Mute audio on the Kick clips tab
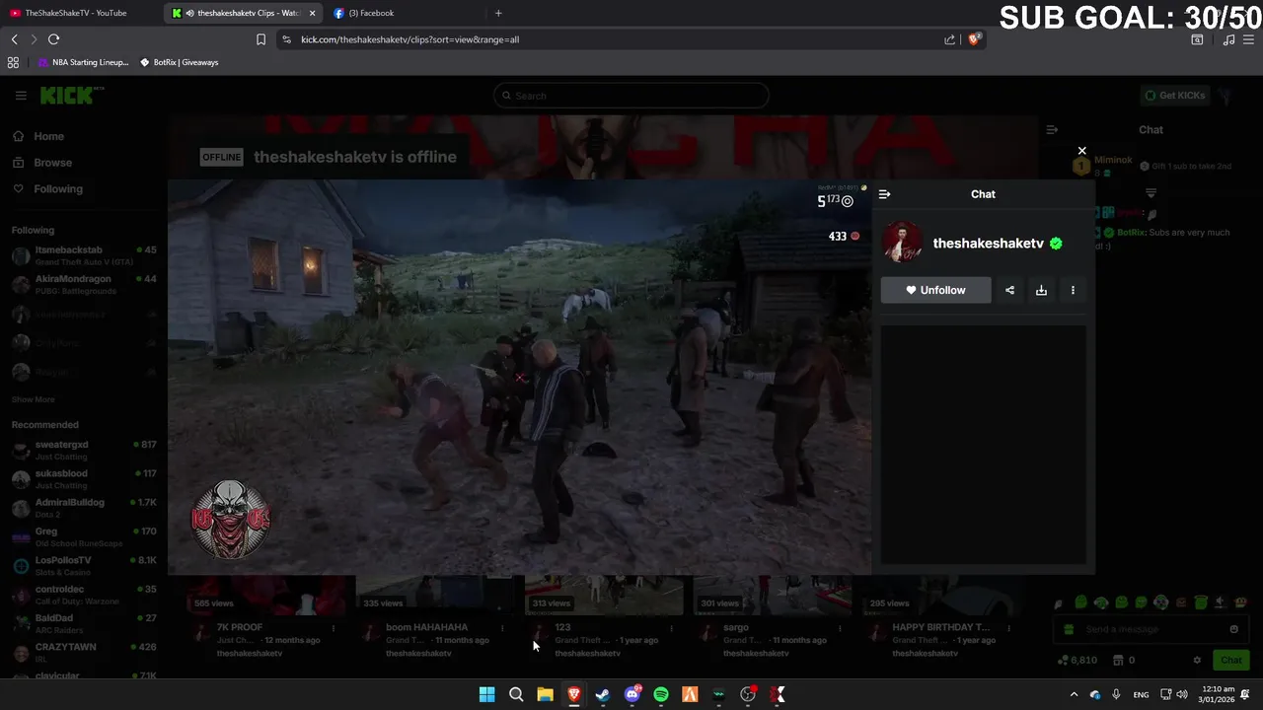Screen dimensions: 1263x710 click(x=189, y=13)
